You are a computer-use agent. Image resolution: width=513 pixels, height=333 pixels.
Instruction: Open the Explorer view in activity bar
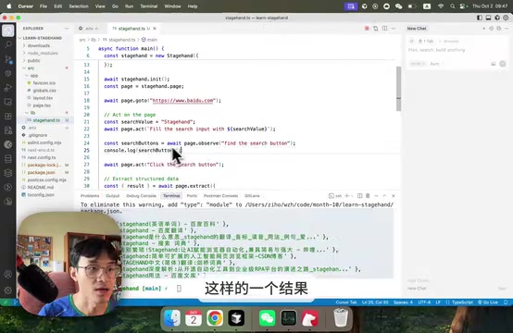coord(8,31)
